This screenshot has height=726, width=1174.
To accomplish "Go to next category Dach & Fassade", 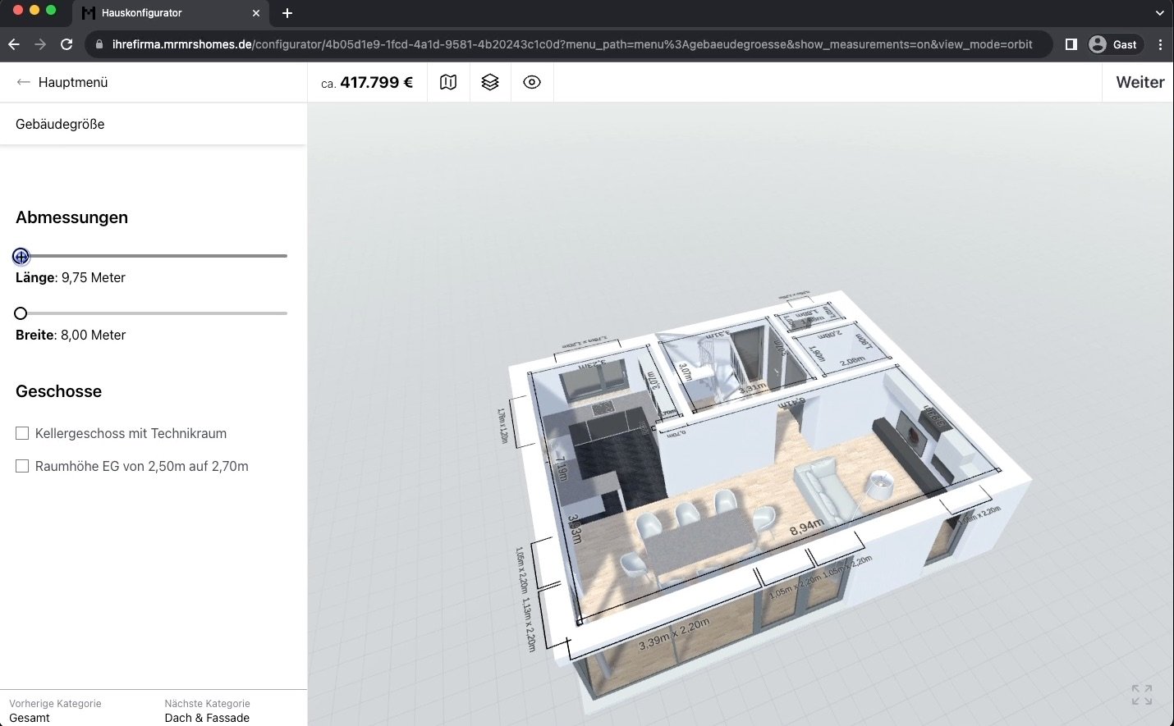I will coord(207,710).
